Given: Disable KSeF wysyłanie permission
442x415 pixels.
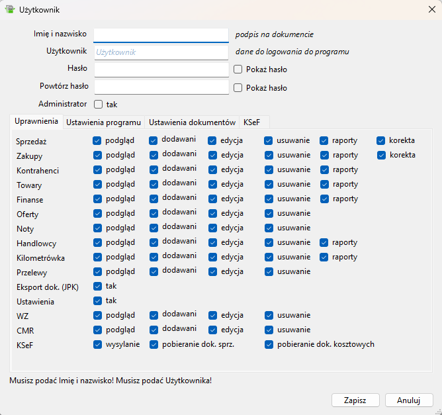Looking at the screenshot, I should coord(98,344).
